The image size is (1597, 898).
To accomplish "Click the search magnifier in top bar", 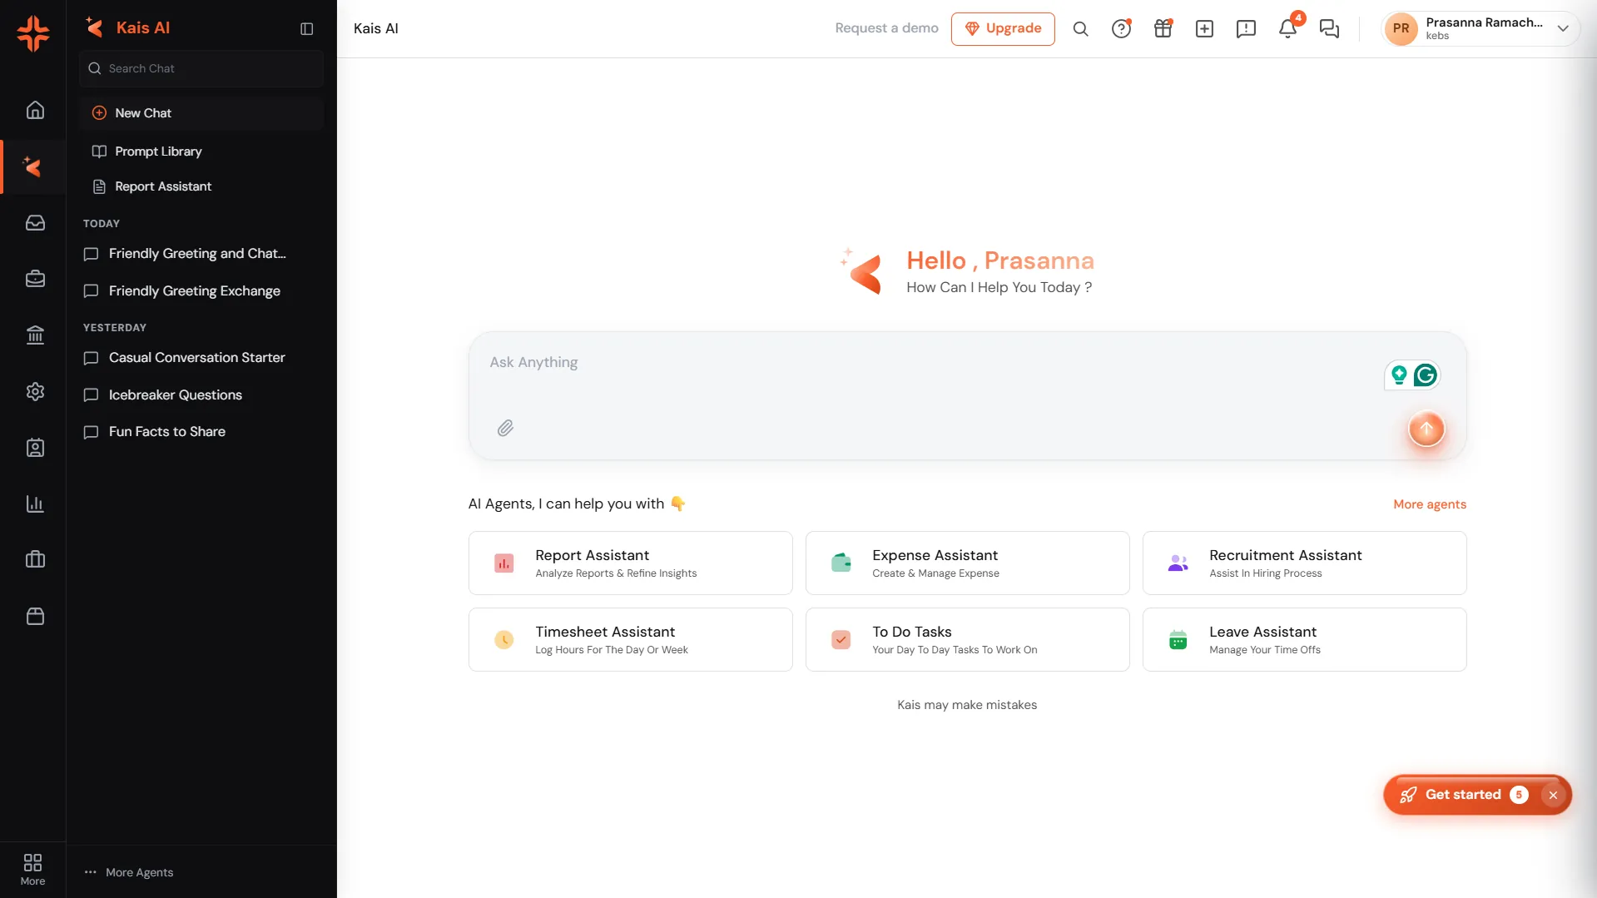I will [1080, 28].
